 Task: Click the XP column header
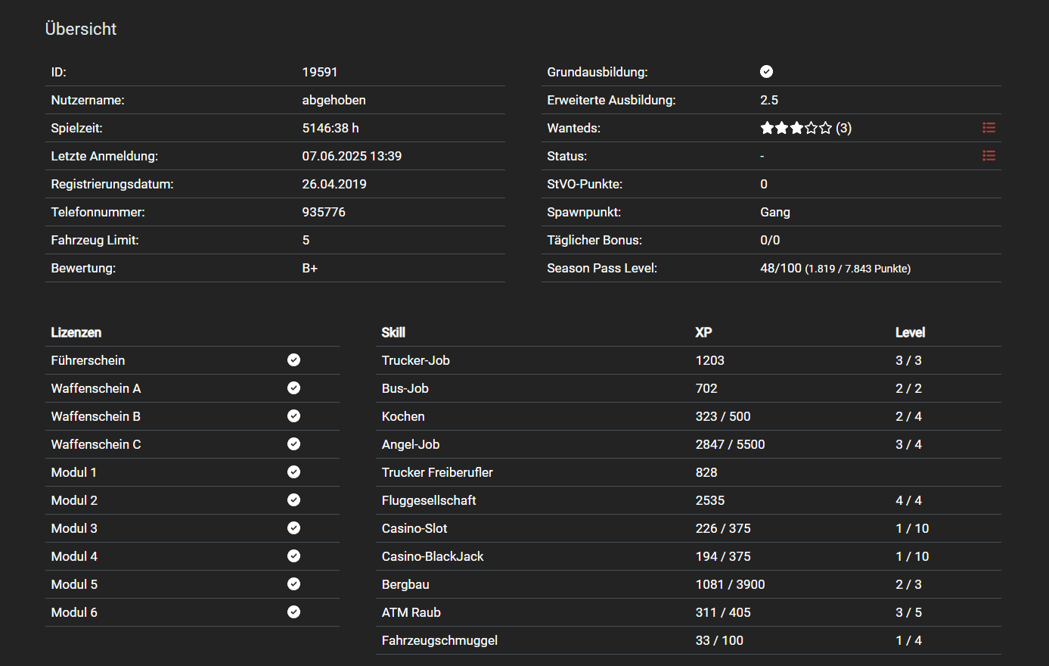703,332
